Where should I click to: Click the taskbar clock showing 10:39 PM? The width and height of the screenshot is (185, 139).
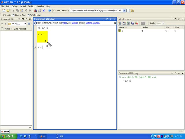point(178,136)
